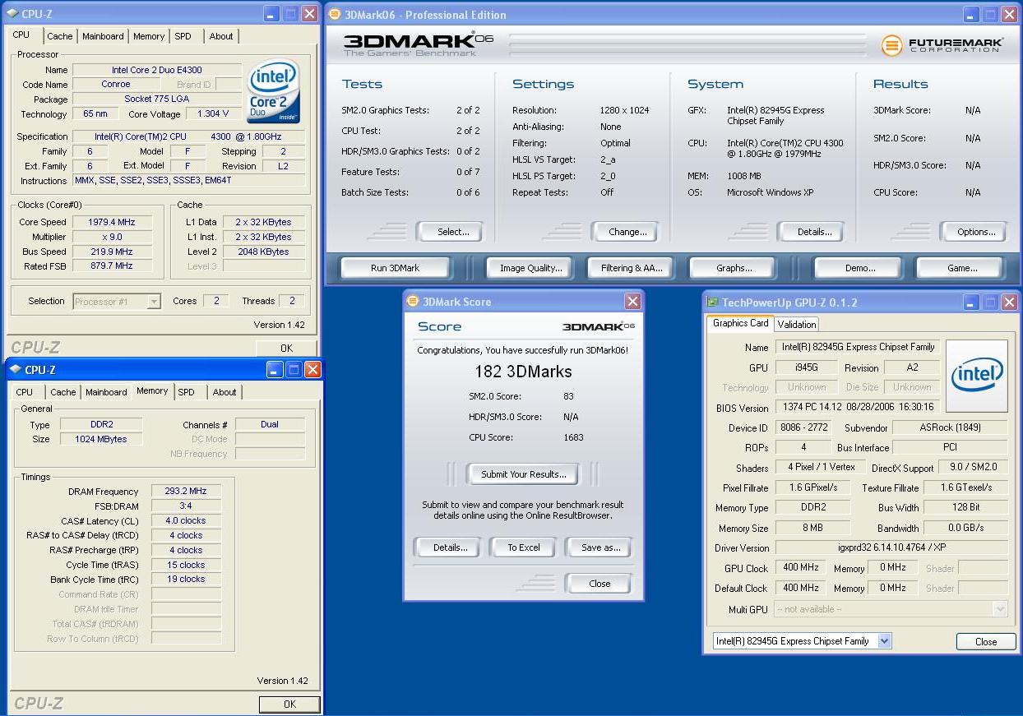Click memory Type value DDR2 in CPU-Z
This screenshot has height=716, width=1023.
pos(102,424)
